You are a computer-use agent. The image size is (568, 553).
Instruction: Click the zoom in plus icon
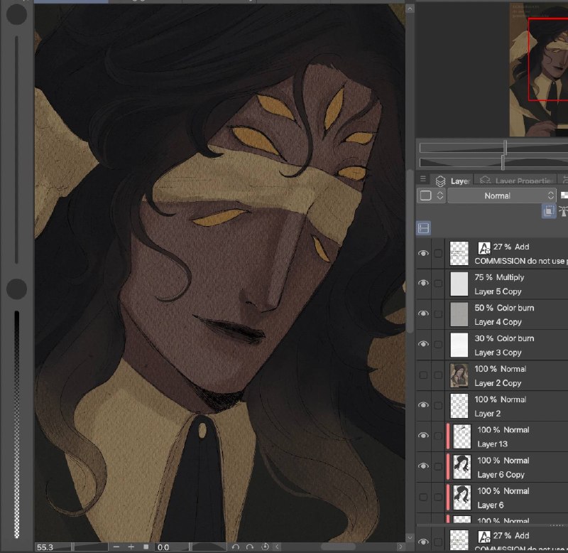pos(131,547)
